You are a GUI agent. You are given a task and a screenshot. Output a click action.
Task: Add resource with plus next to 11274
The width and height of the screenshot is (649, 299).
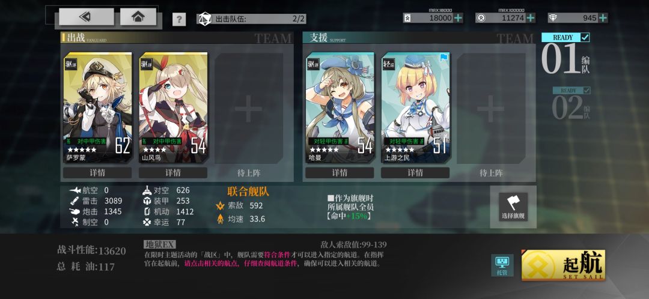[530, 18]
